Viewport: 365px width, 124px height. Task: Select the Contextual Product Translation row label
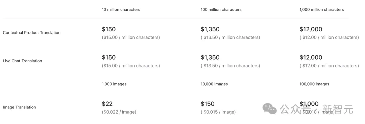[x=32, y=32]
